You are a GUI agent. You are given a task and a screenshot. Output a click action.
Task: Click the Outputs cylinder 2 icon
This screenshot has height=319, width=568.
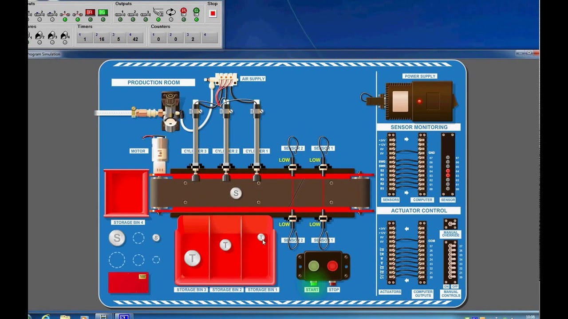(x=133, y=13)
